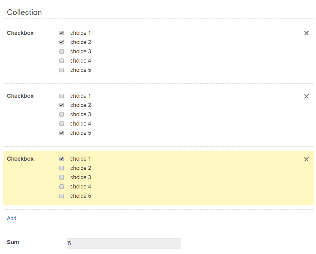Viewport: 316px width, 254px height.
Task: Tick choice 5 in first group
Action: point(62,70)
